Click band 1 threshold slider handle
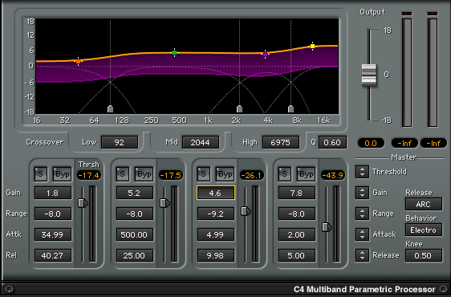 pyautogui.click(x=83, y=203)
